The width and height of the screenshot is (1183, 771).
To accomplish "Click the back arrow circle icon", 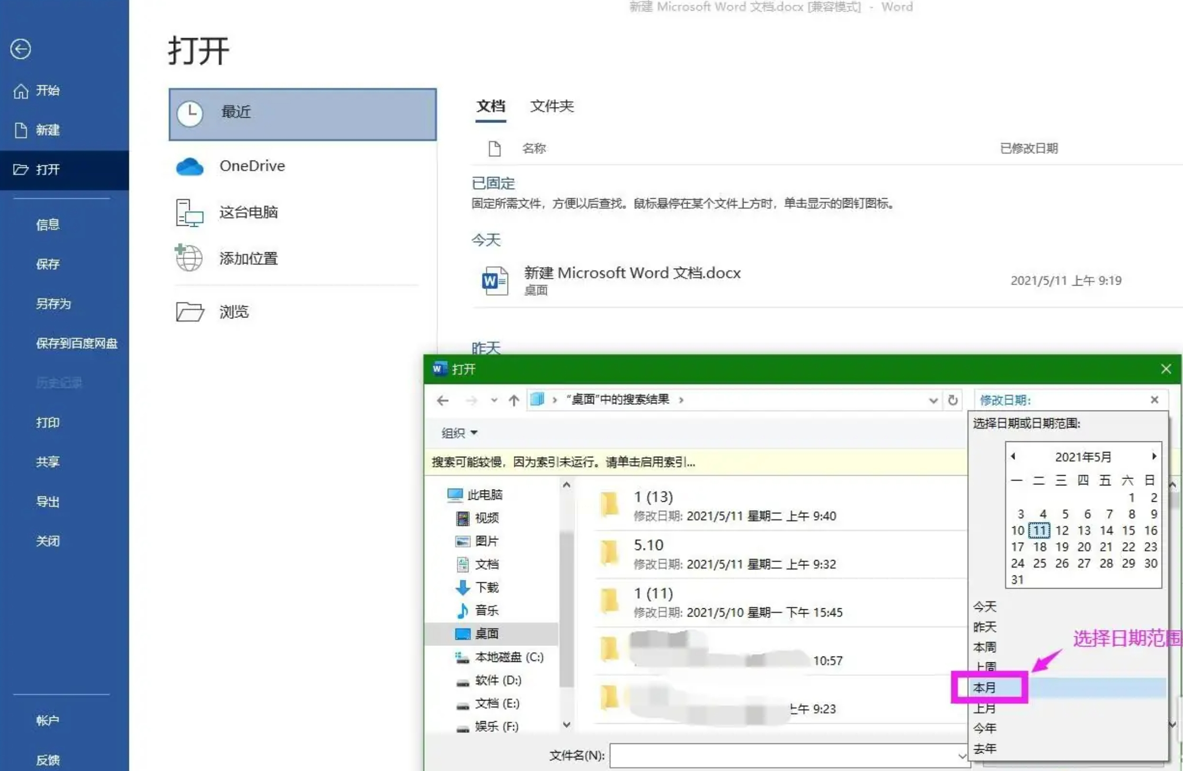I will coord(21,49).
